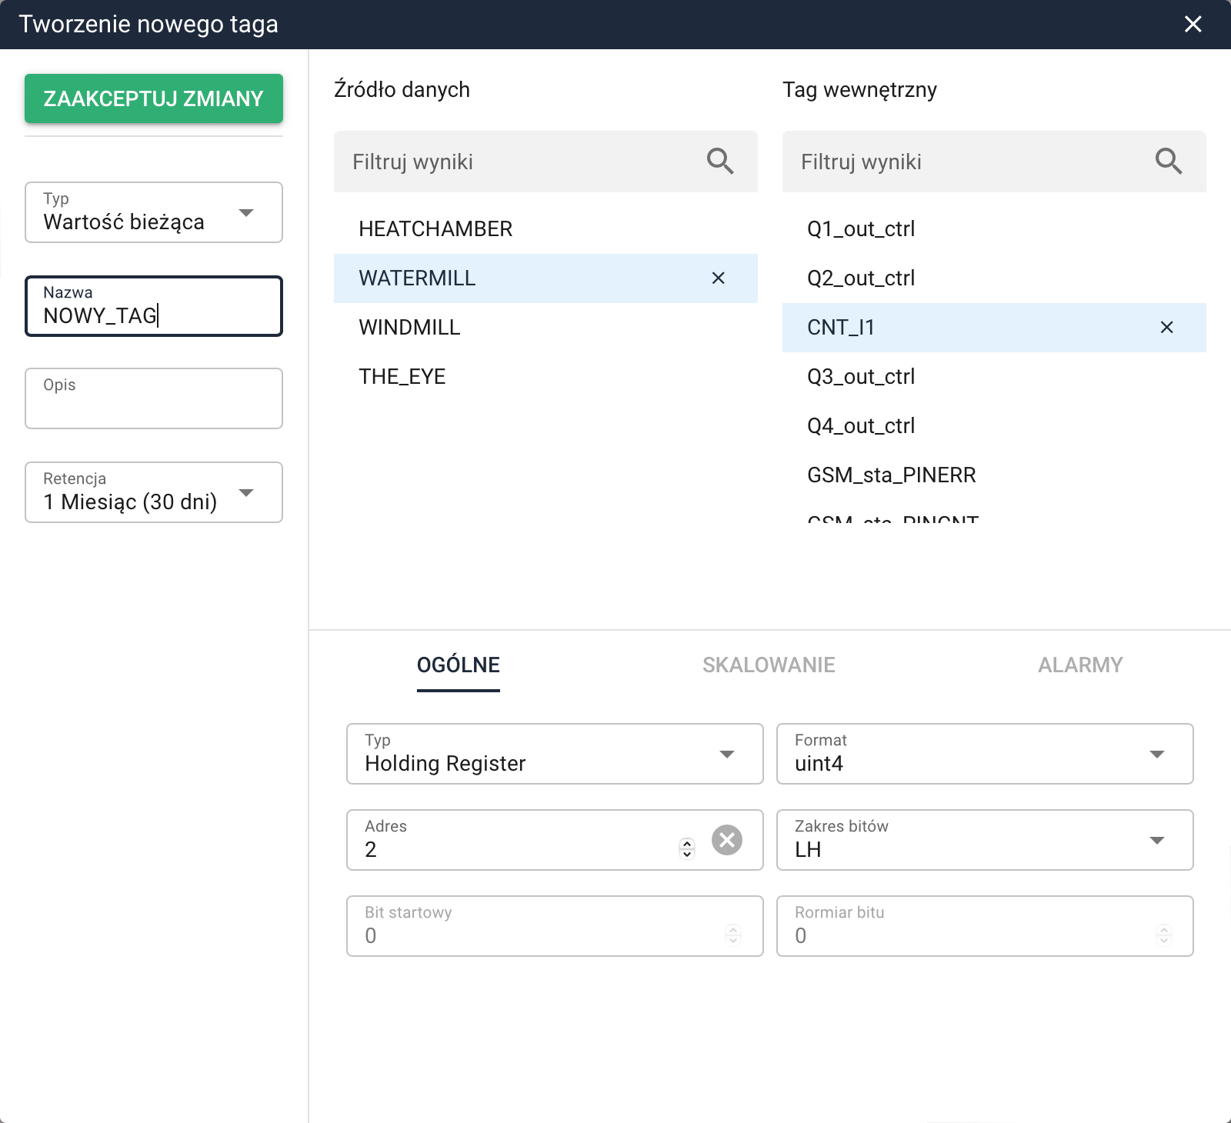Select the CNT_I1 tag row
1231x1123 pixels.
994,328
